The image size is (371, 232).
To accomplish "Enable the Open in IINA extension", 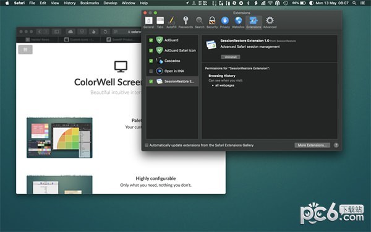I will point(151,71).
